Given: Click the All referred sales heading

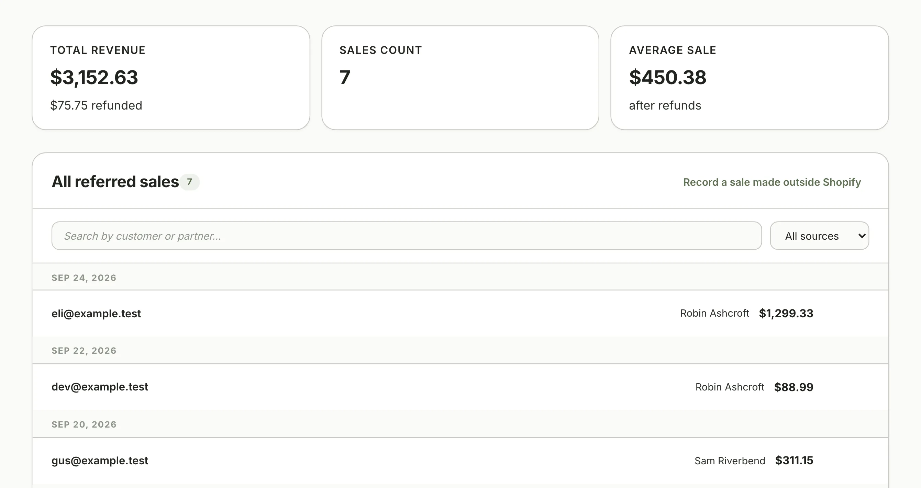Looking at the screenshot, I should (x=115, y=182).
